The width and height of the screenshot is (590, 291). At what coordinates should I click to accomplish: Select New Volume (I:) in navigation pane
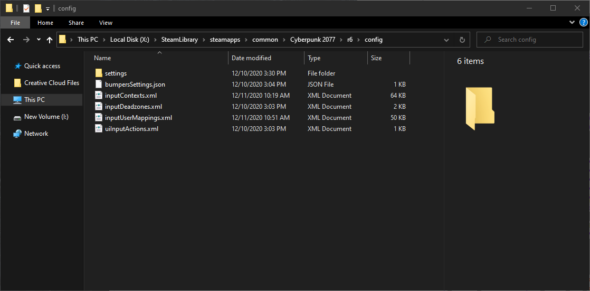[46, 117]
